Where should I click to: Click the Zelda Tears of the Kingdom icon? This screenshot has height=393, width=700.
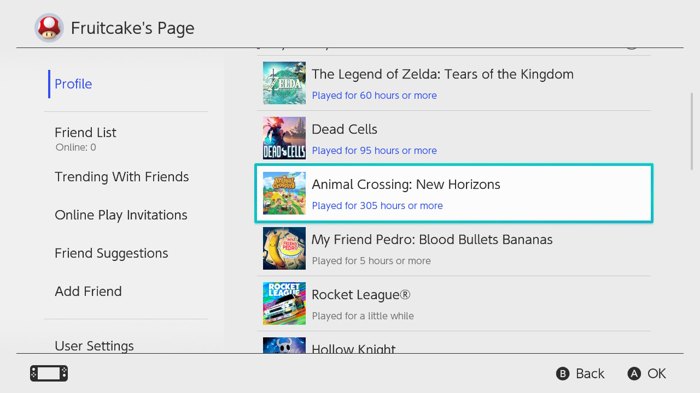(x=284, y=83)
